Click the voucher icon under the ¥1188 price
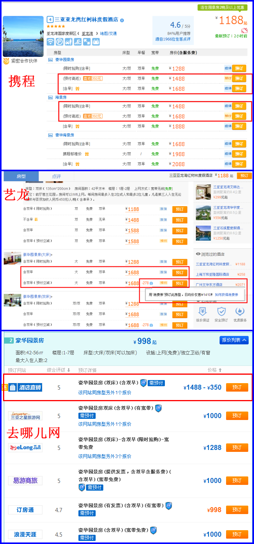This screenshot has width=254, height=544. 244,30
